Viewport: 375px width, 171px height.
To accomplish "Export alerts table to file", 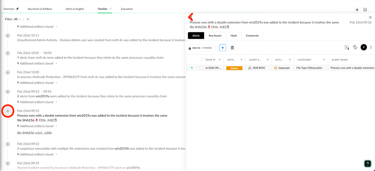I will (x=347, y=47).
